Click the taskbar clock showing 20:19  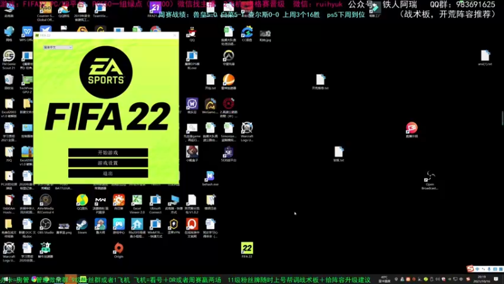tap(482, 279)
